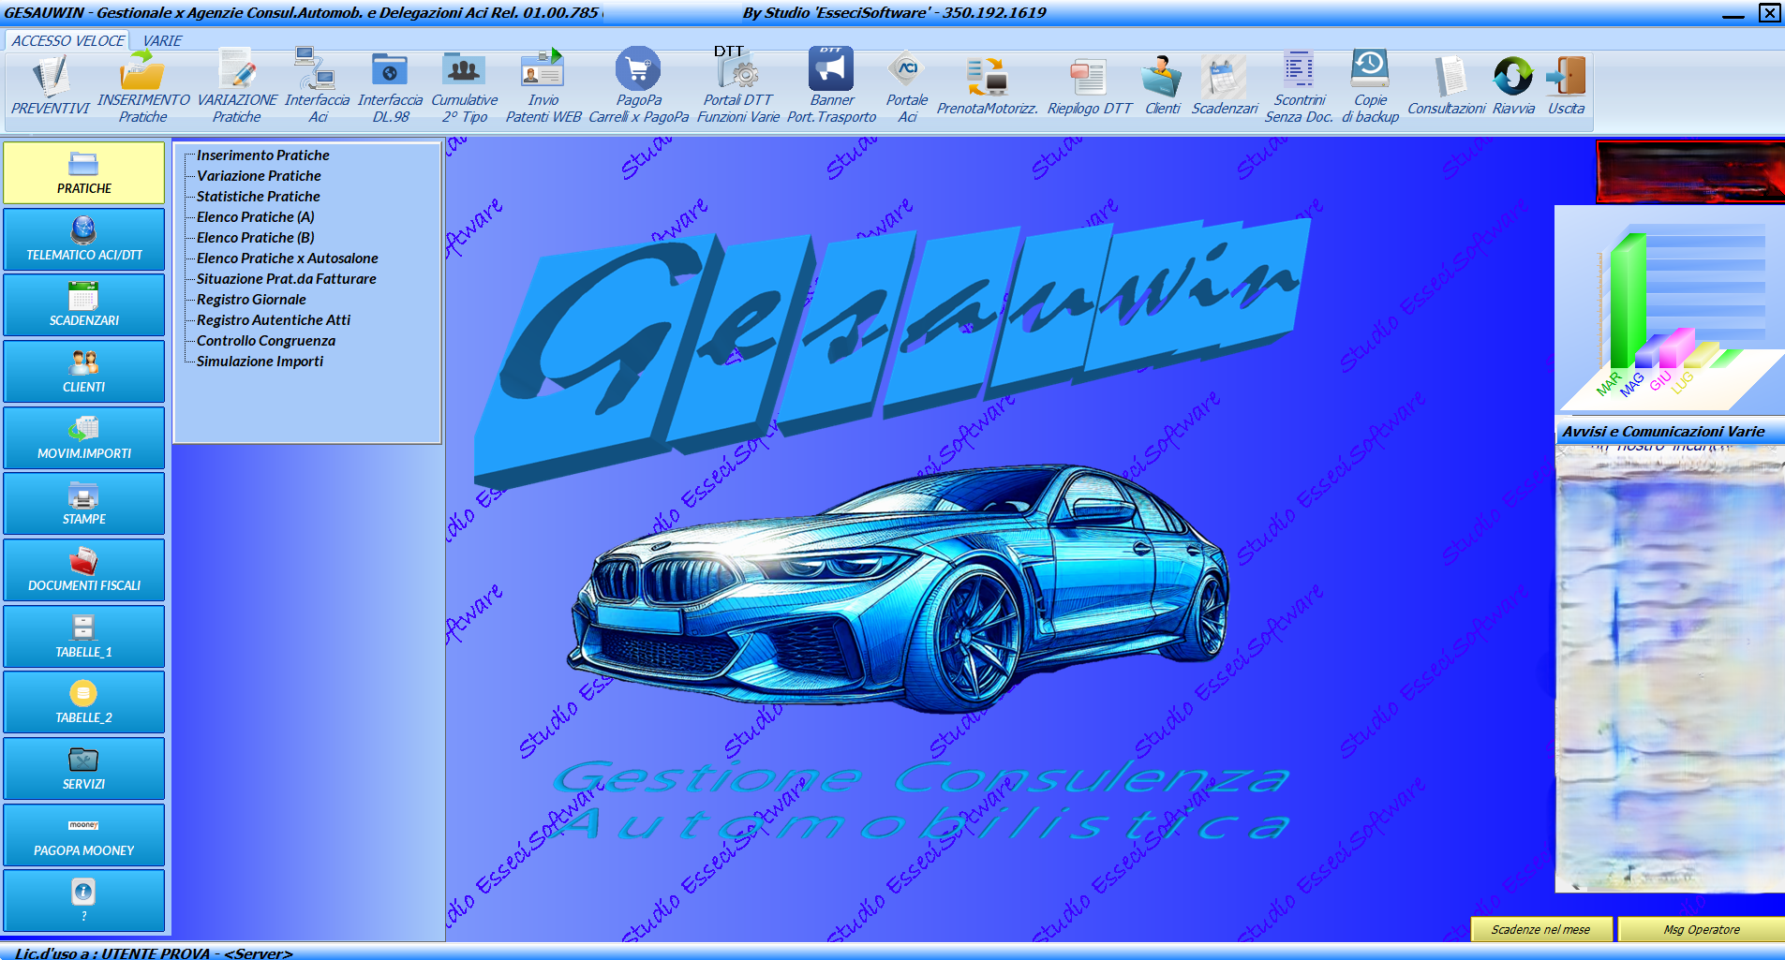This screenshot has width=1785, height=960.
Task: Open the PREVENTIVI tool
Action: click(47, 84)
